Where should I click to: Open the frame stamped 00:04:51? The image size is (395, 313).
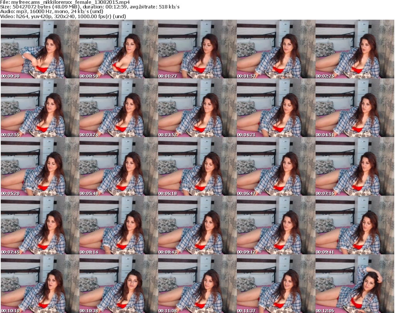pos(355,108)
